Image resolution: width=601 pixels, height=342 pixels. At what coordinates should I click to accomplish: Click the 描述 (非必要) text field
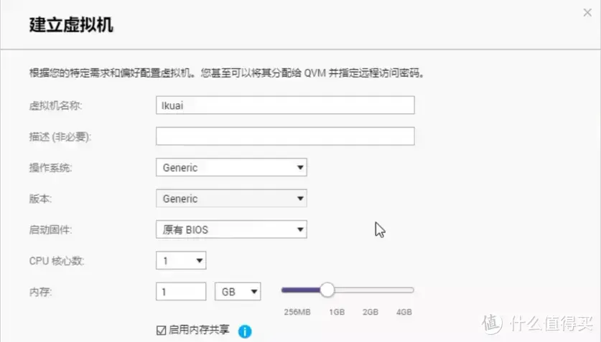pyautogui.click(x=285, y=136)
